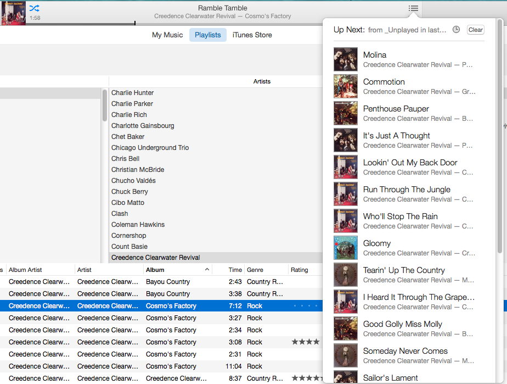Click I Heard It Through The Grapevine artwork
The image size is (507, 384).
[x=346, y=301]
